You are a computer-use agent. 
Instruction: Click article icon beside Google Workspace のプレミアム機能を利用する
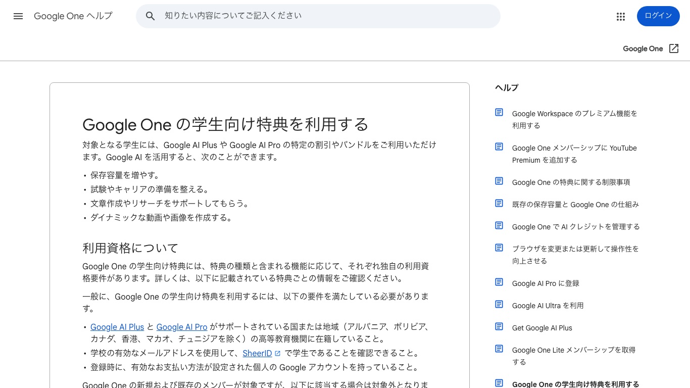499,113
